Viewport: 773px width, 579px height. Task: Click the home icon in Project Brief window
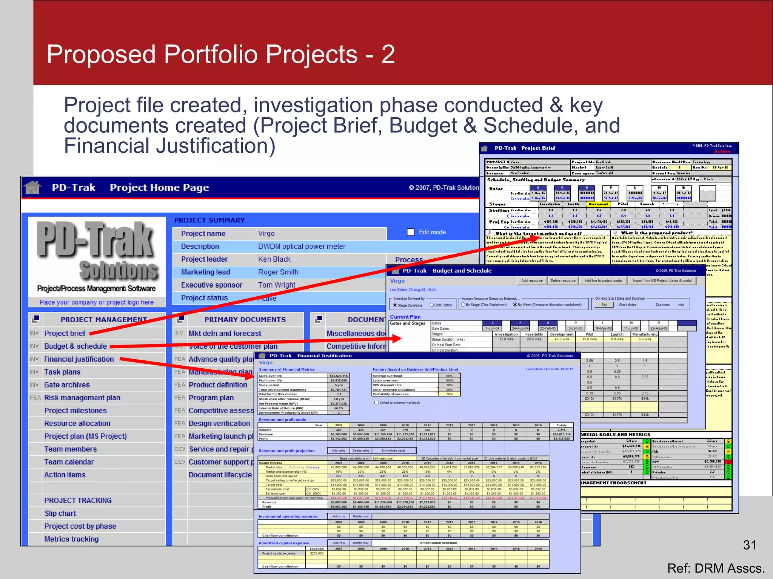click(x=485, y=148)
